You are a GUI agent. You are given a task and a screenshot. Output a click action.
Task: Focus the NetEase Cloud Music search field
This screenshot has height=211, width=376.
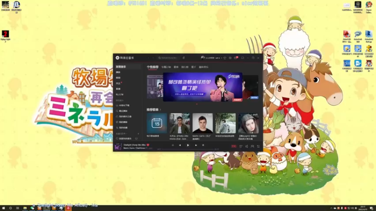tap(168, 58)
